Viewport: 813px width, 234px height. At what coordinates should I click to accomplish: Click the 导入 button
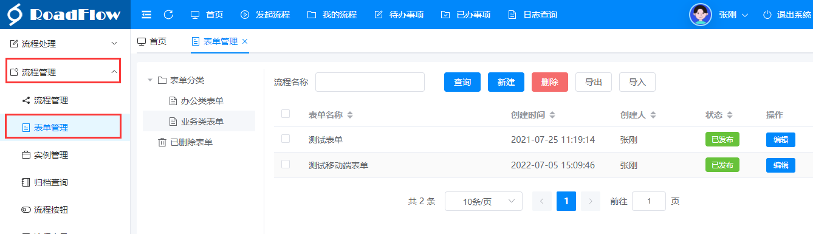(637, 82)
